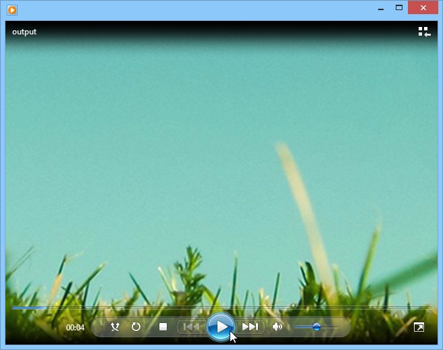Viewport: 443px width, 350px height.
Task: Click the Play button
Action: click(x=221, y=327)
